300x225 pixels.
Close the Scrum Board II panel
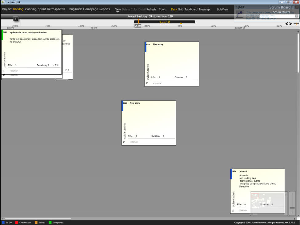tap(297, 7)
